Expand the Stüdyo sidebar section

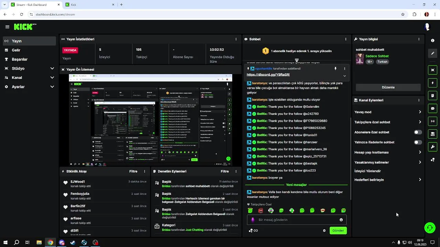point(29,68)
